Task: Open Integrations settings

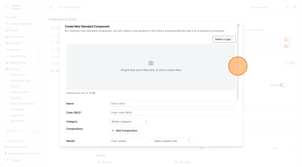Action: click(x=17, y=115)
